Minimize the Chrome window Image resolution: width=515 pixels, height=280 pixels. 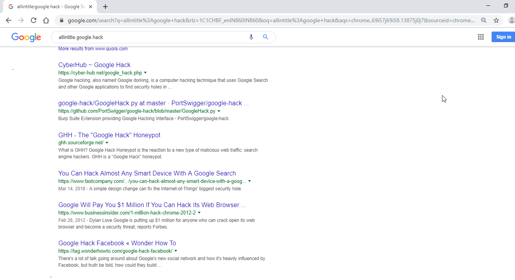488,5
